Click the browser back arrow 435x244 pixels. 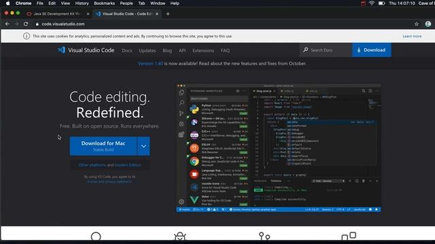[7, 24]
